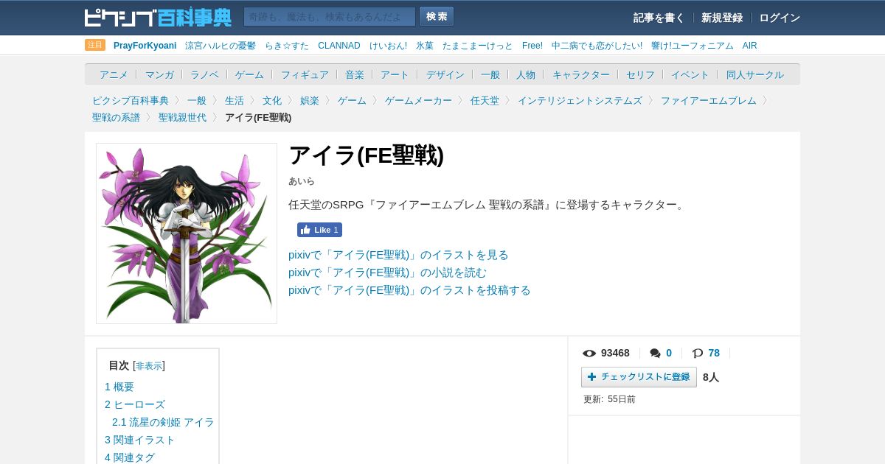885x464 pixels.
Task: Open the らき☆すた trending tag
Action: (287, 46)
